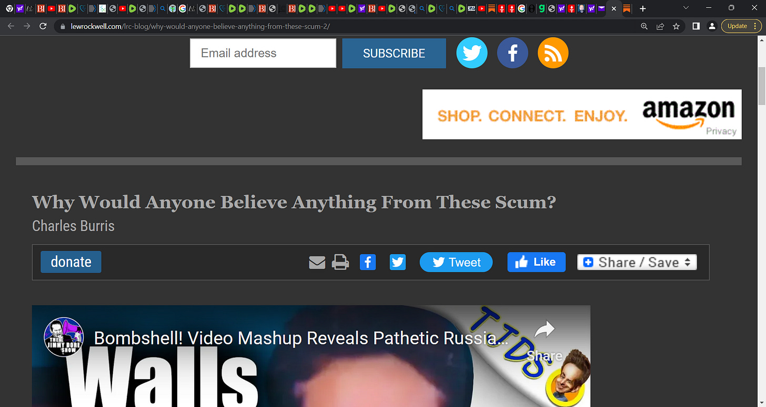Expand the tab search chevron
This screenshot has height=407, width=766.
click(686, 7)
